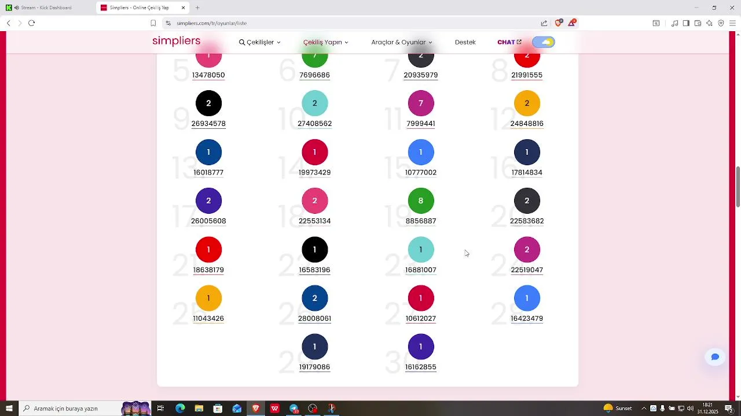
Task: Go back using the back arrow
Action: pos(9,23)
